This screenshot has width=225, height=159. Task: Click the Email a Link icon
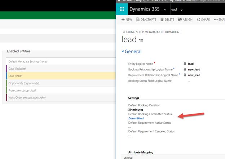216,19
